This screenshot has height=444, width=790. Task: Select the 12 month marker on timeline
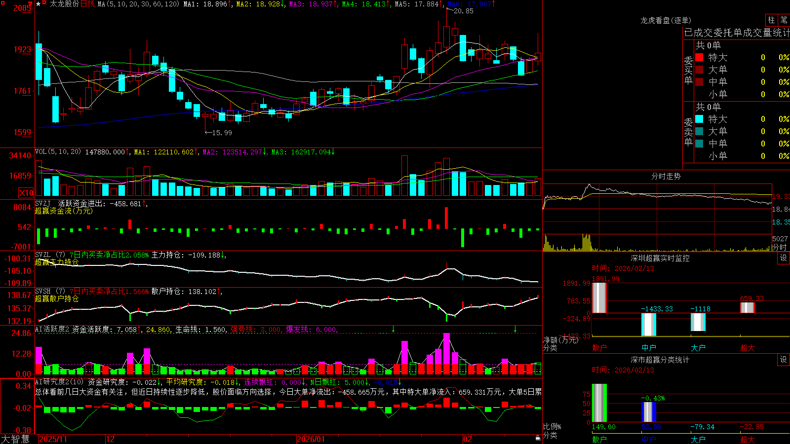point(111,439)
